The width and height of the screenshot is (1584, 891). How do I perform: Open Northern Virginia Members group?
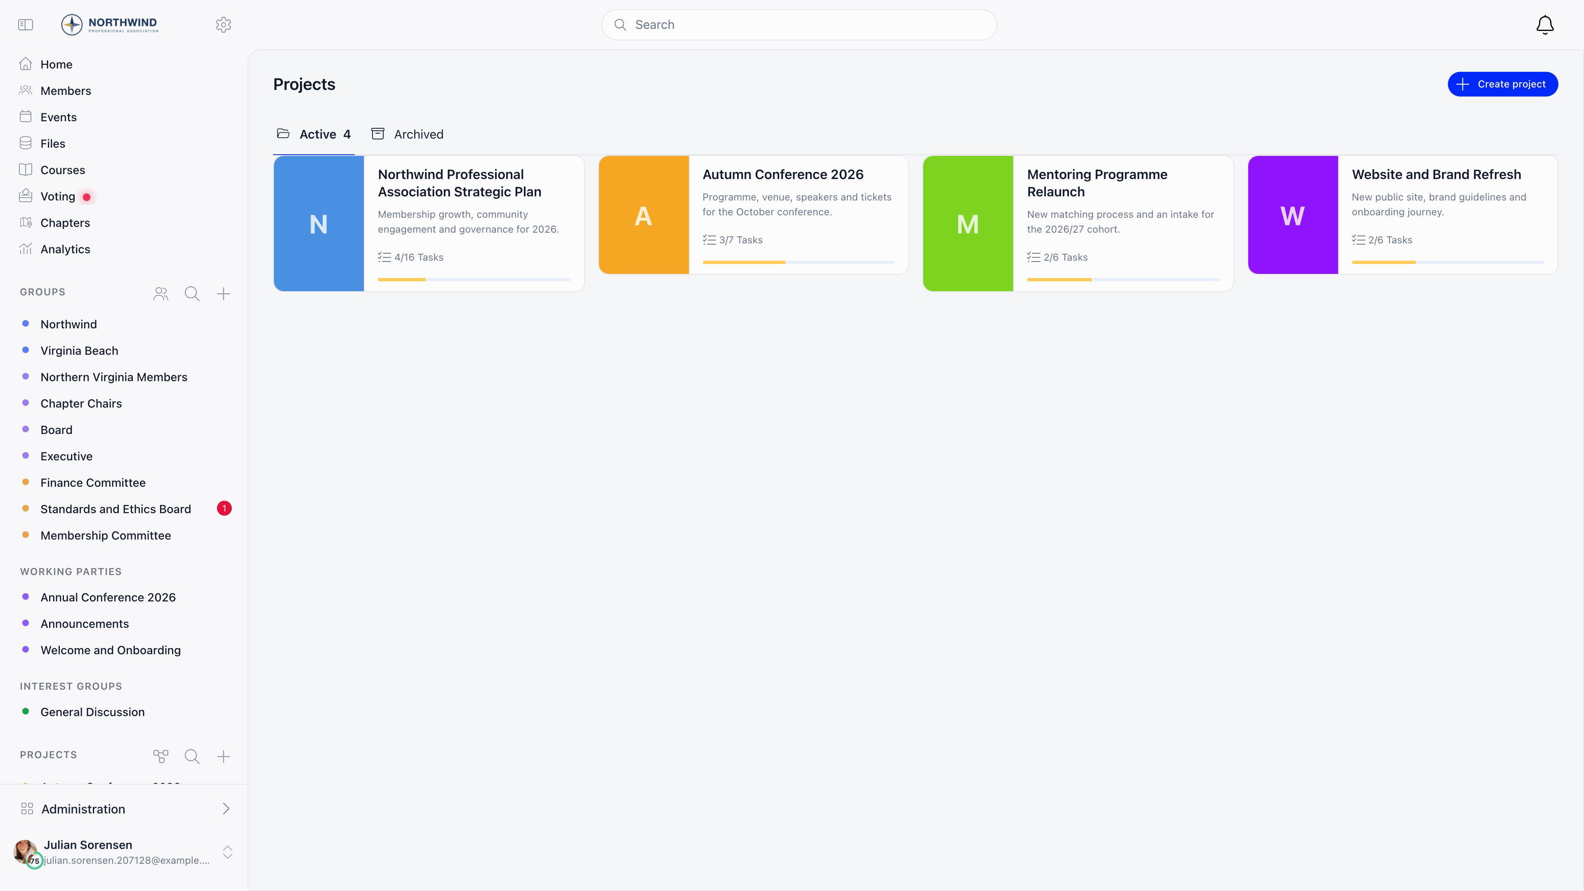tap(124, 377)
